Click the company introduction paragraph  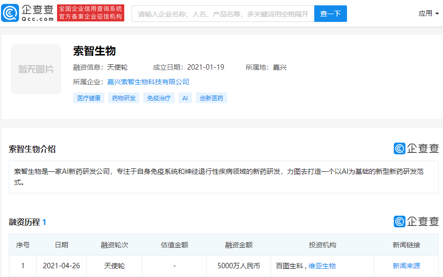pyautogui.click(x=224, y=177)
